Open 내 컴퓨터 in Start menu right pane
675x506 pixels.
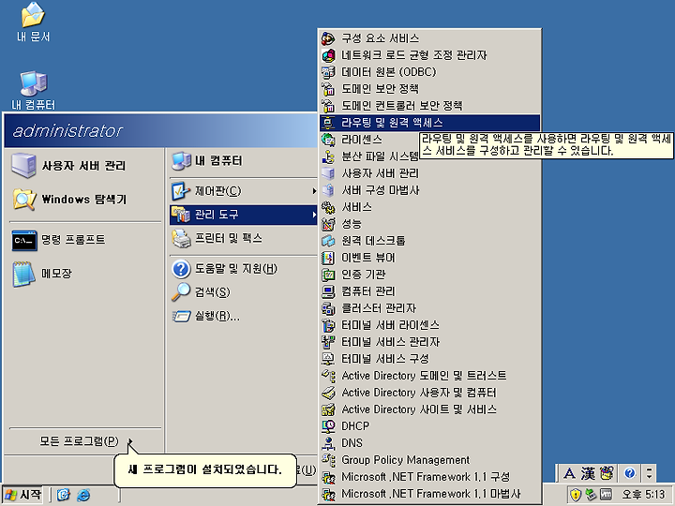click(244, 161)
